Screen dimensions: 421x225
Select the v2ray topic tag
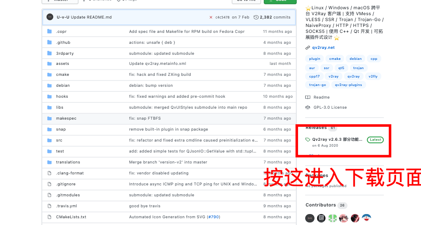click(334, 76)
